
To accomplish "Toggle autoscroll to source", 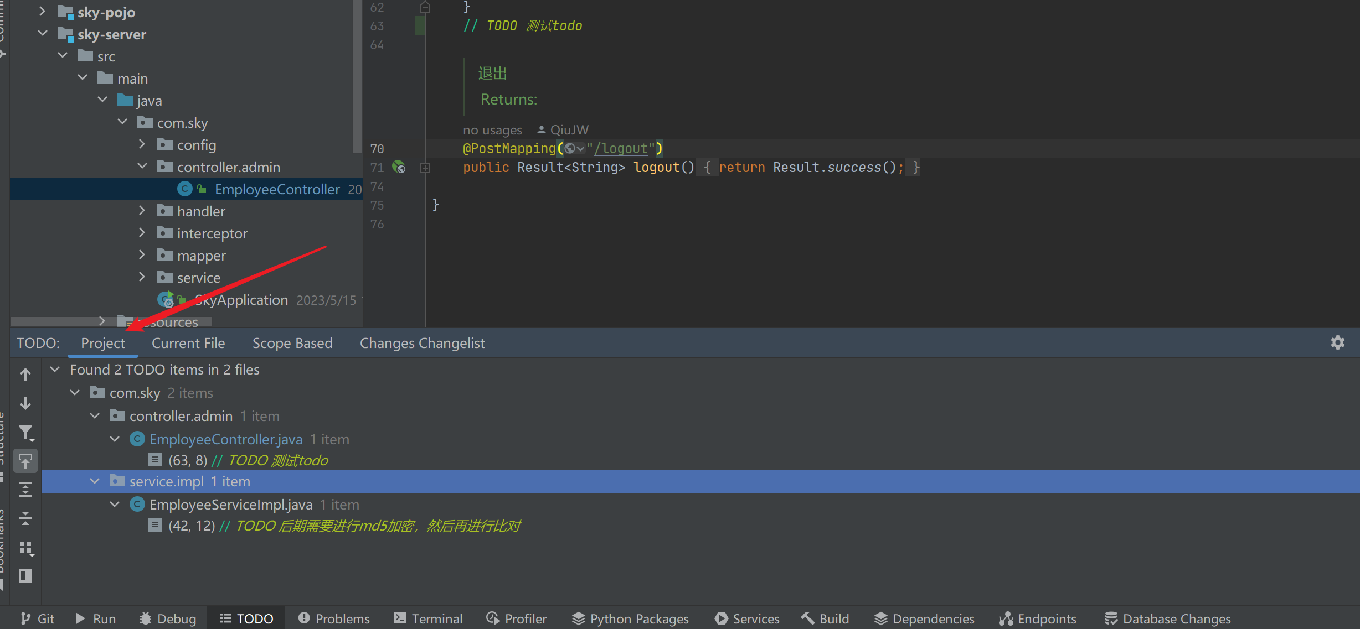I will tap(25, 461).
